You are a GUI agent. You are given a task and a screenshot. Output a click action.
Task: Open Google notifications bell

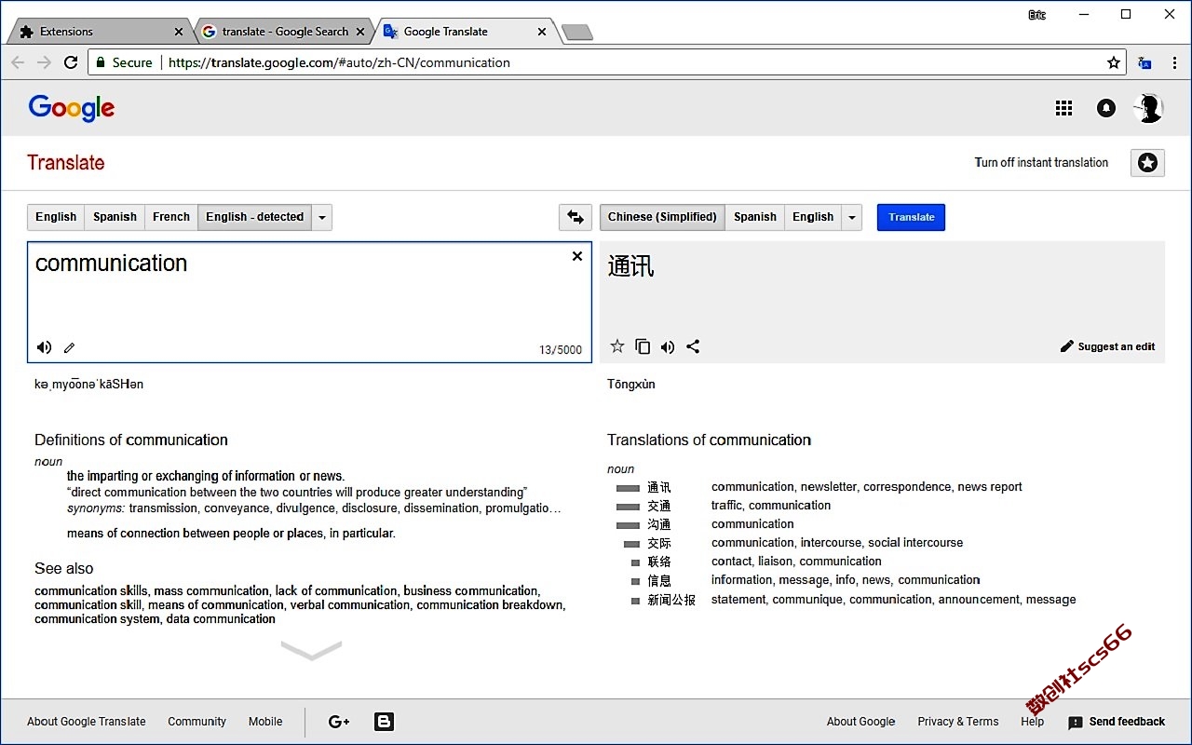click(1106, 108)
